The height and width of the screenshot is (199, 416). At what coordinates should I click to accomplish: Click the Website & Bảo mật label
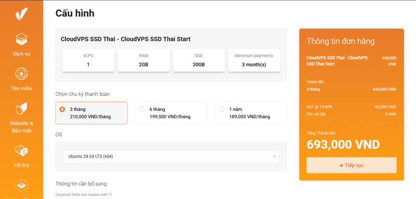(x=21, y=127)
